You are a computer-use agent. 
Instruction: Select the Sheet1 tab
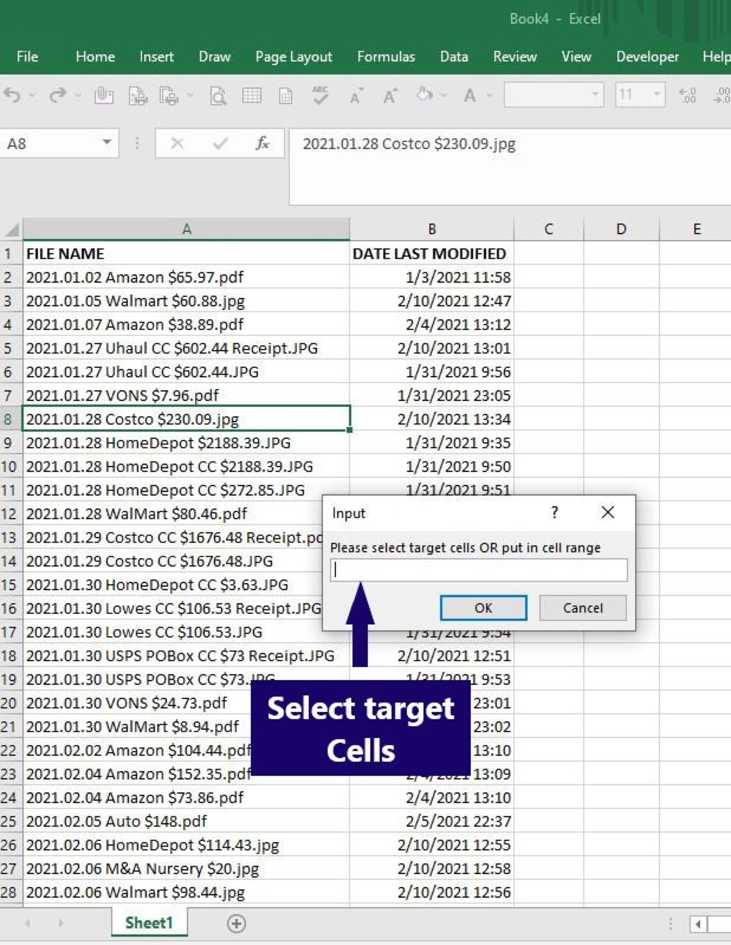click(x=149, y=923)
